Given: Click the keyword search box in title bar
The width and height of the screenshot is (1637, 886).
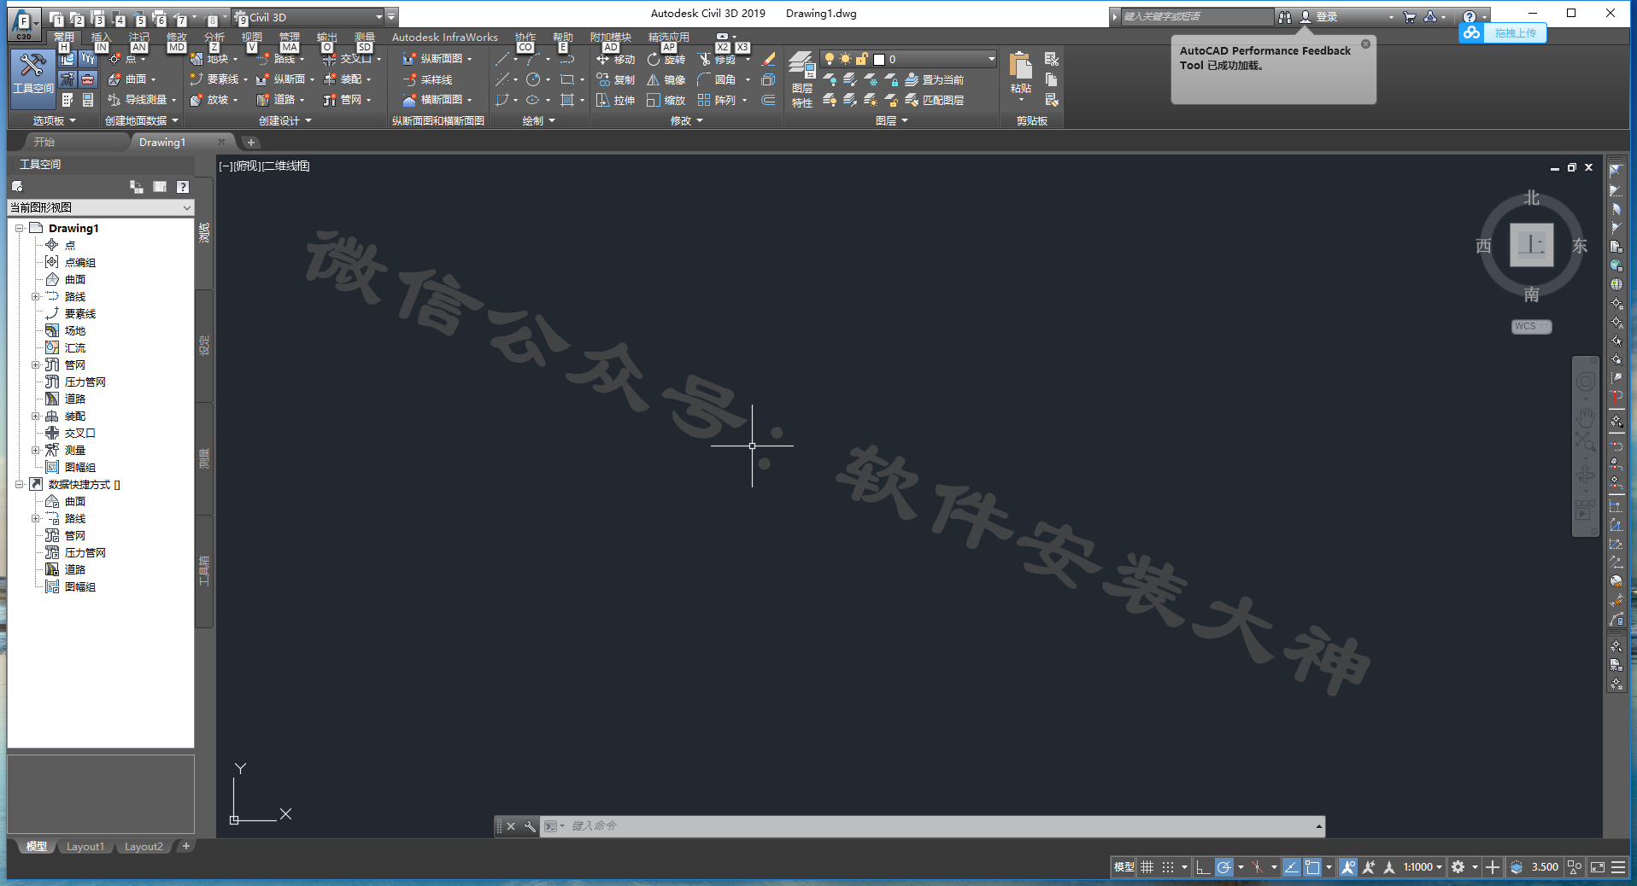Looking at the screenshot, I should click(x=1195, y=17).
